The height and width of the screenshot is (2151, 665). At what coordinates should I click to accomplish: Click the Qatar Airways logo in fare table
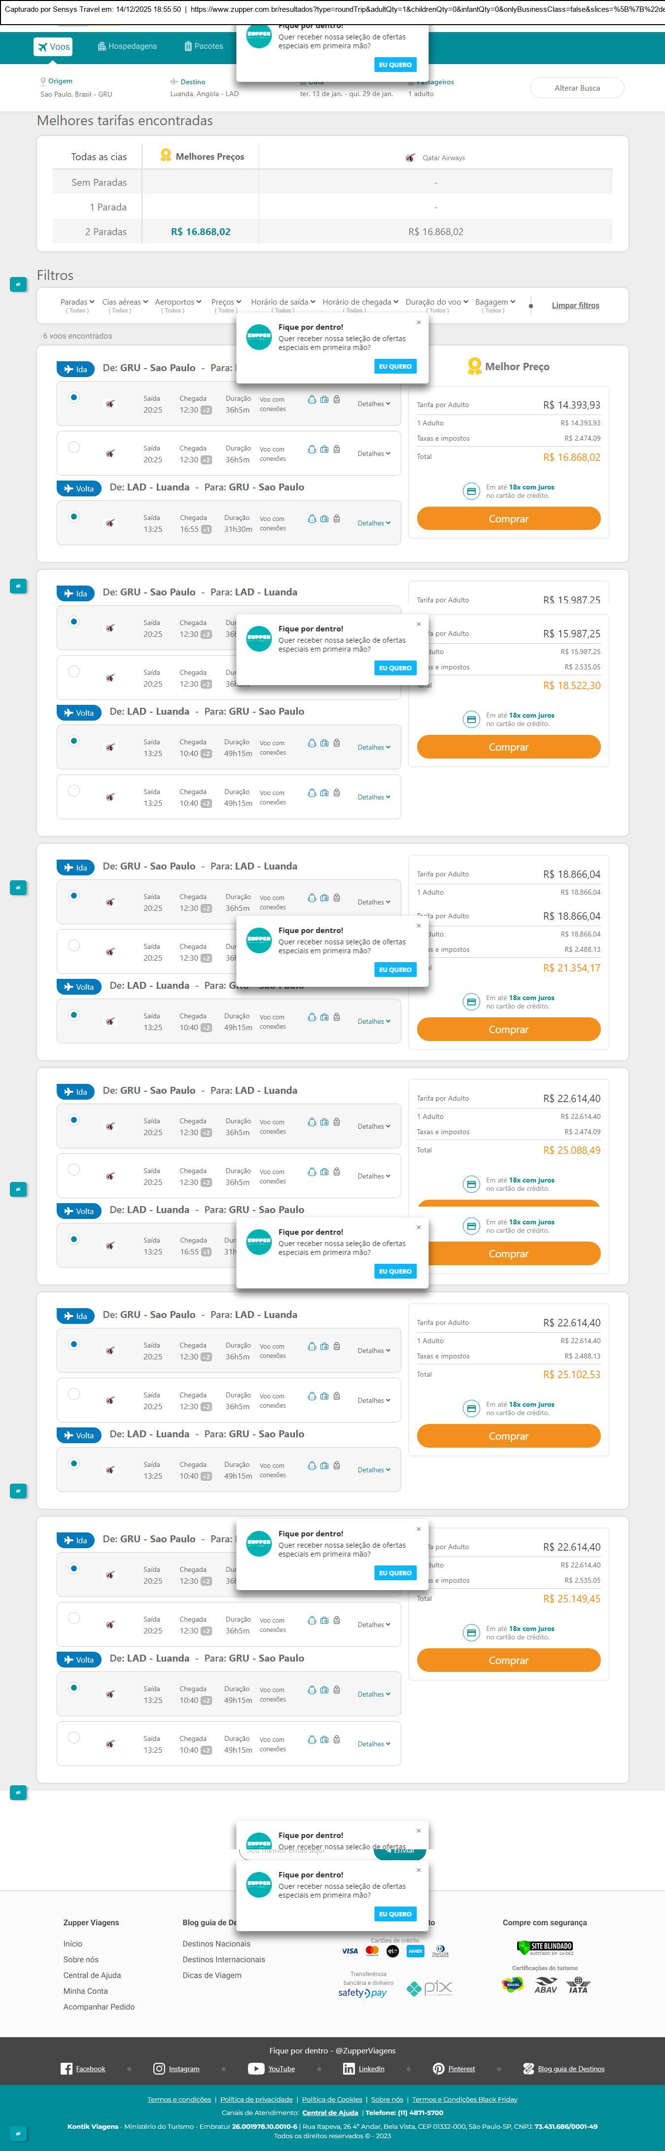(x=410, y=157)
